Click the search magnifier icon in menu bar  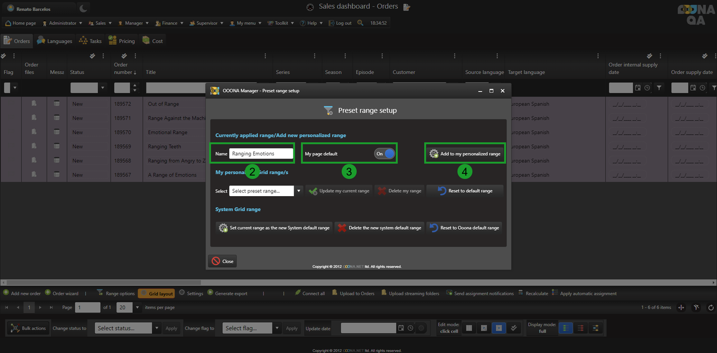pos(360,23)
